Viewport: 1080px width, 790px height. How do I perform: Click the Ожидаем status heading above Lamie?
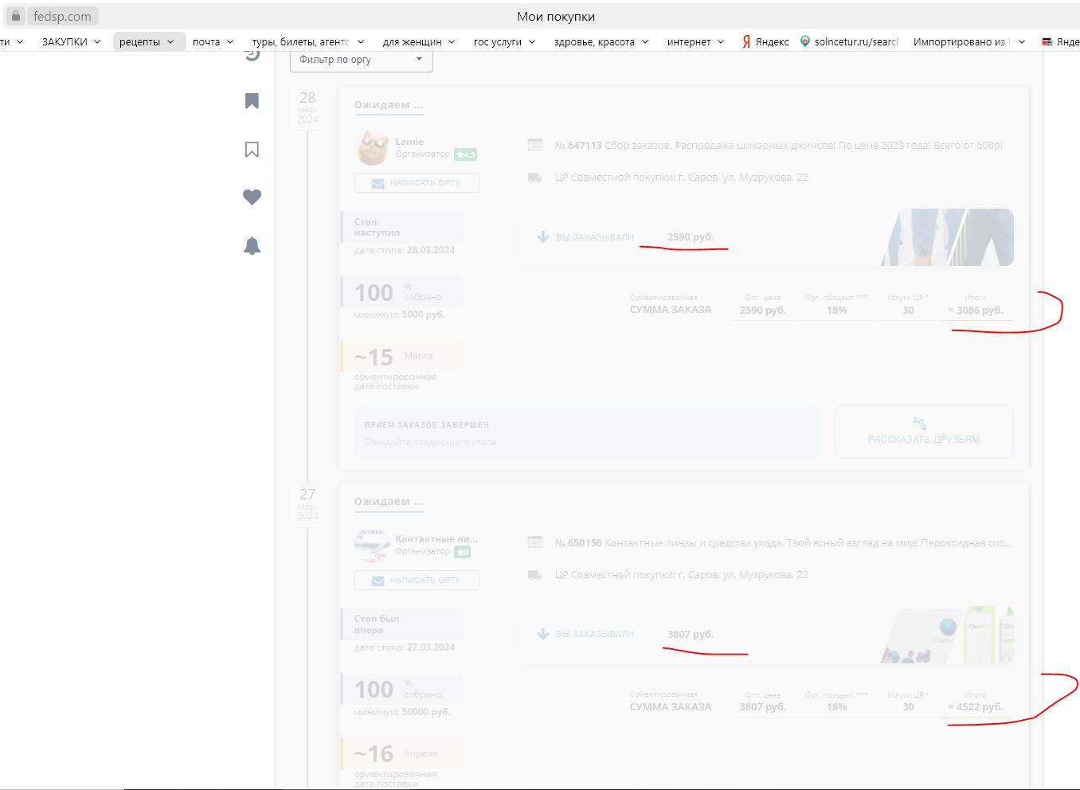tap(389, 105)
